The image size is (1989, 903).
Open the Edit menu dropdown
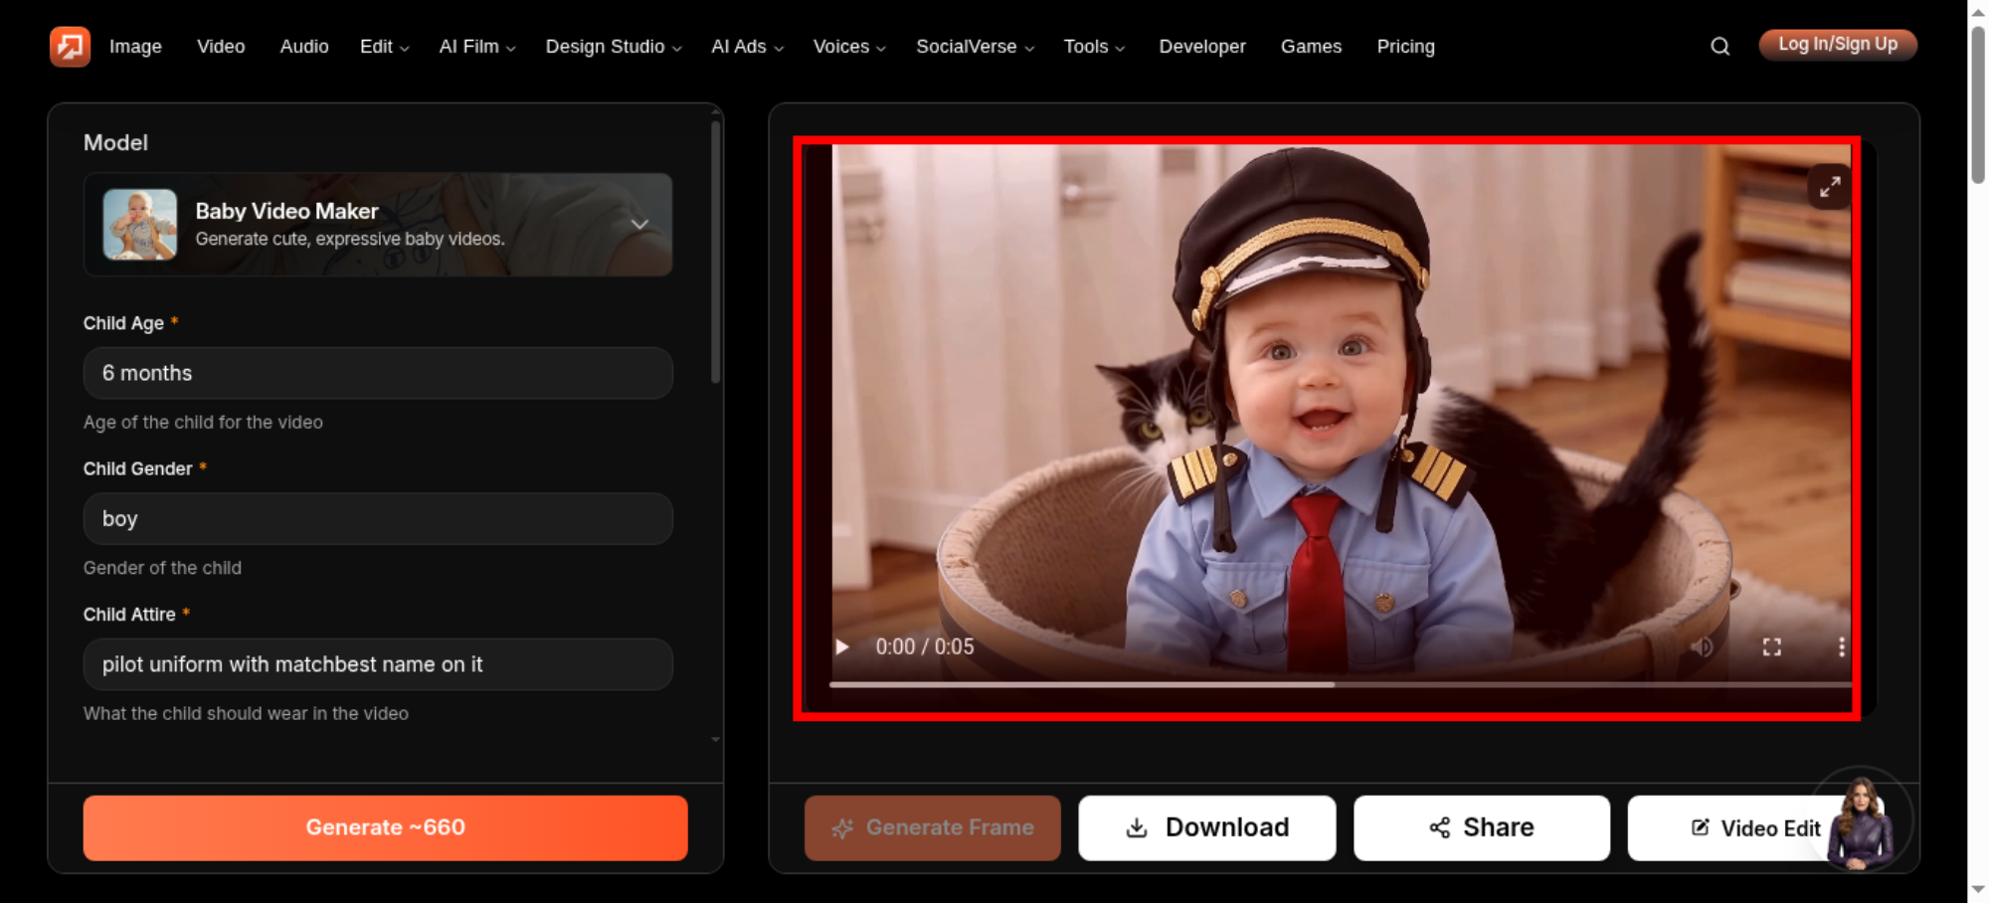[384, 47]
